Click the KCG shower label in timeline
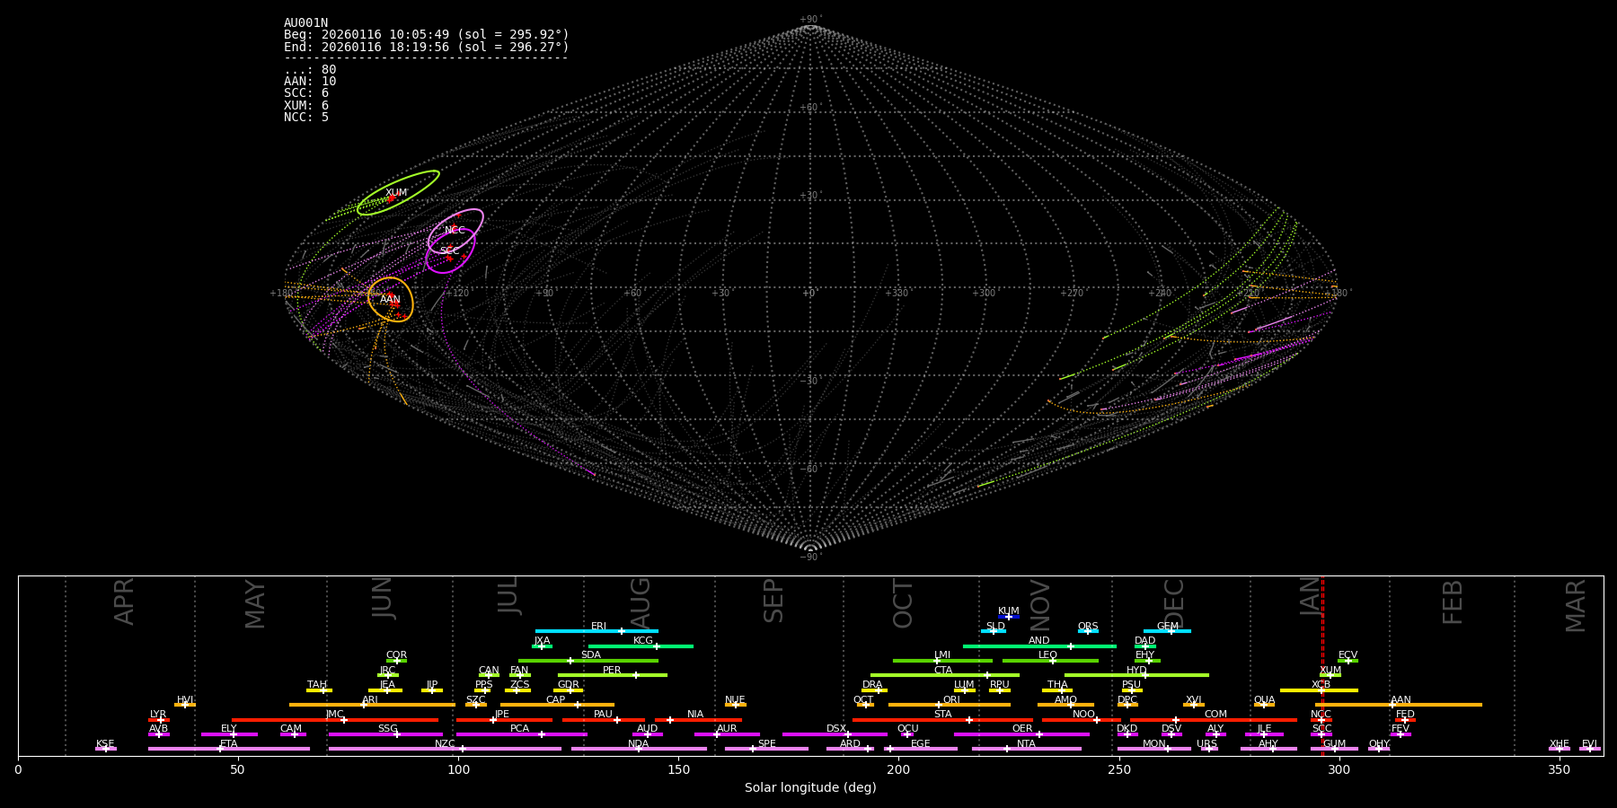The height and width of the screenshot is (808, 1617). coord(643,641)
